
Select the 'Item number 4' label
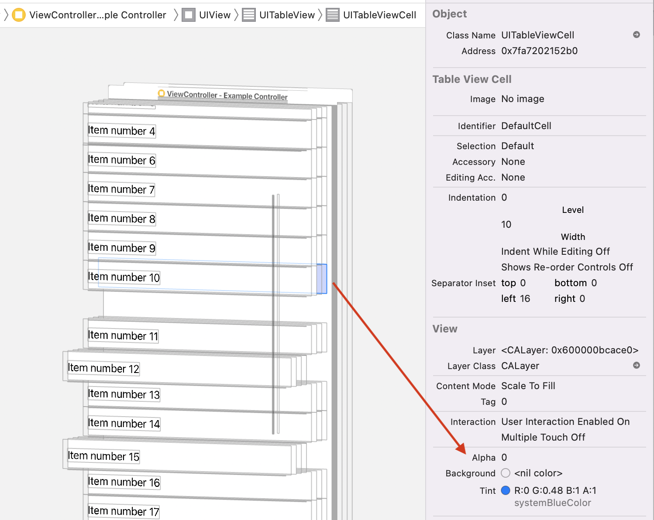tap(121, 131)
